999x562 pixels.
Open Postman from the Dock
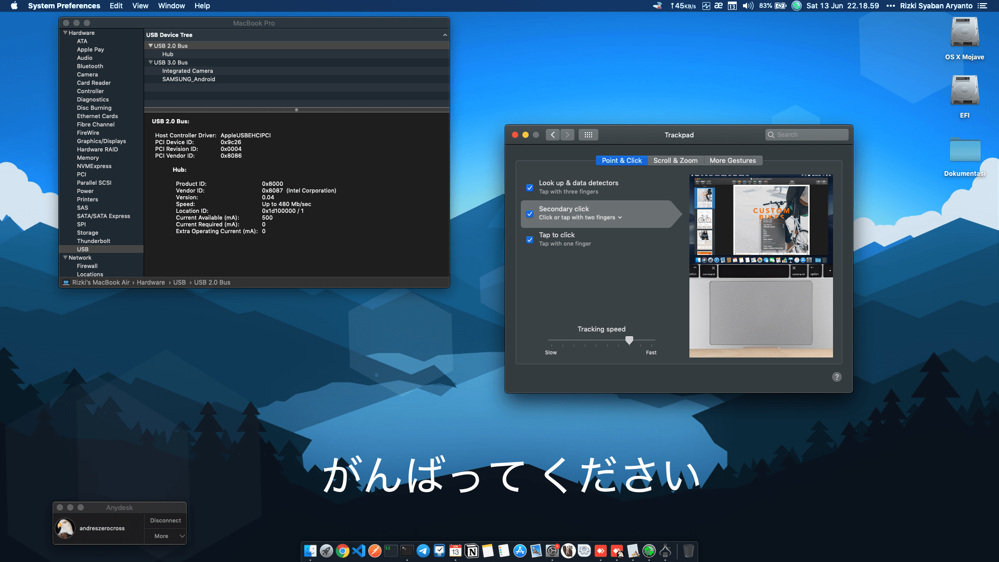coord(375,551)
